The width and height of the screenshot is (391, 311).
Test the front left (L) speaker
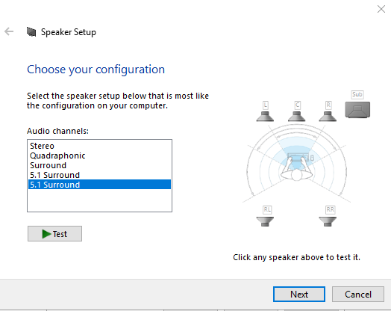pyautogui.click(x=265, y=116)
